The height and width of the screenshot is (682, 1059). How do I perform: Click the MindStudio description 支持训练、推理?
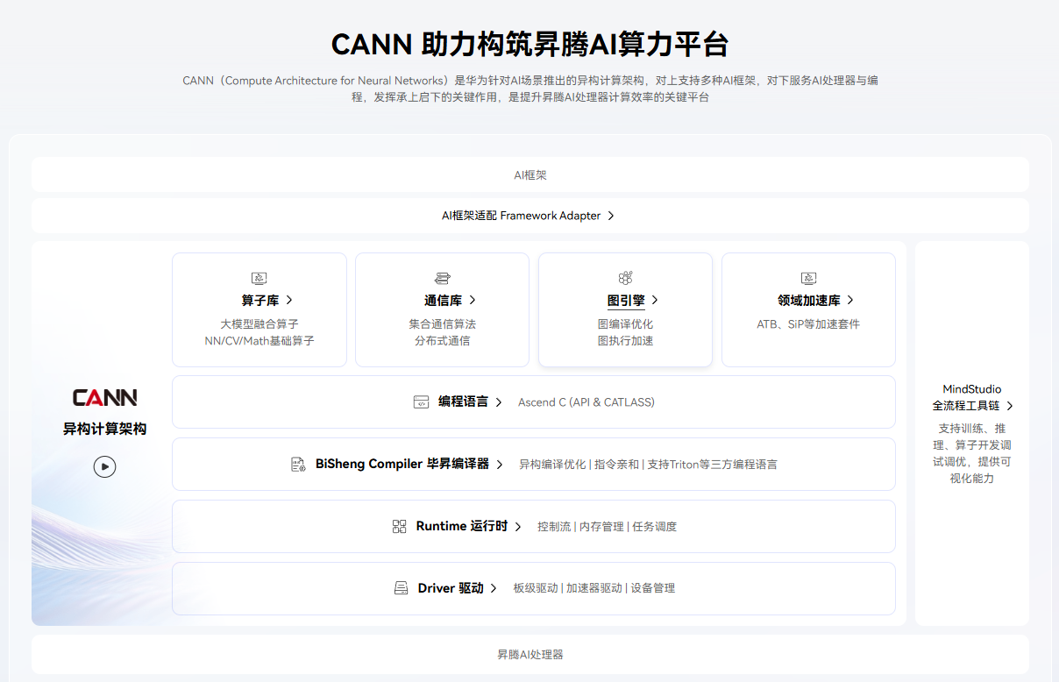tap(972, 453)
